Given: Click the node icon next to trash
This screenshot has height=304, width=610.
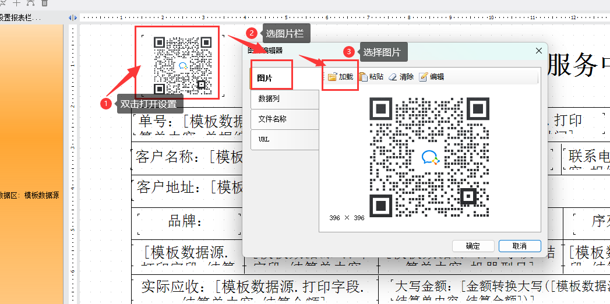Looking at the screenshot, I should [30, 3].
